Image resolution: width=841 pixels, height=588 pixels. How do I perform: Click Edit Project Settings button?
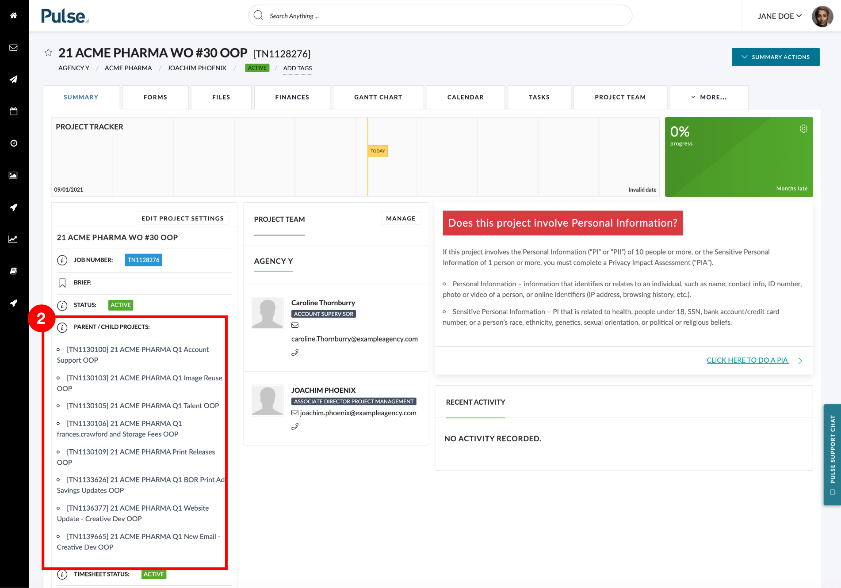183,218
